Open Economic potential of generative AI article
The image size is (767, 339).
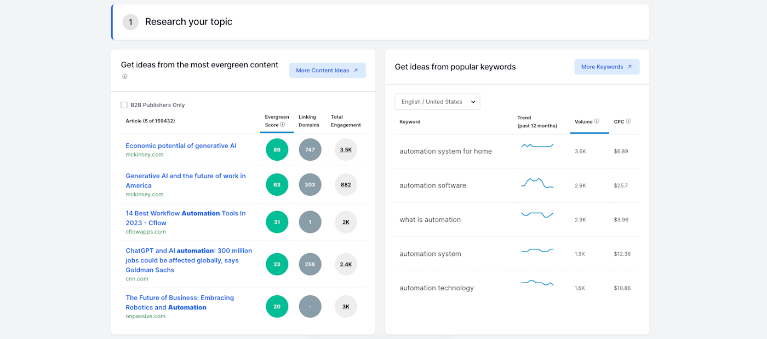pyautogui.click(x=181, y=145)
